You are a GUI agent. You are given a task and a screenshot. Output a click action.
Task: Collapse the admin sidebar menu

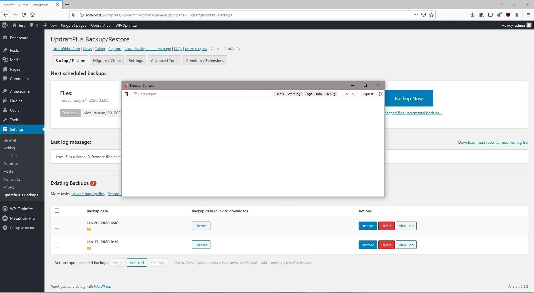pos(22,228)
